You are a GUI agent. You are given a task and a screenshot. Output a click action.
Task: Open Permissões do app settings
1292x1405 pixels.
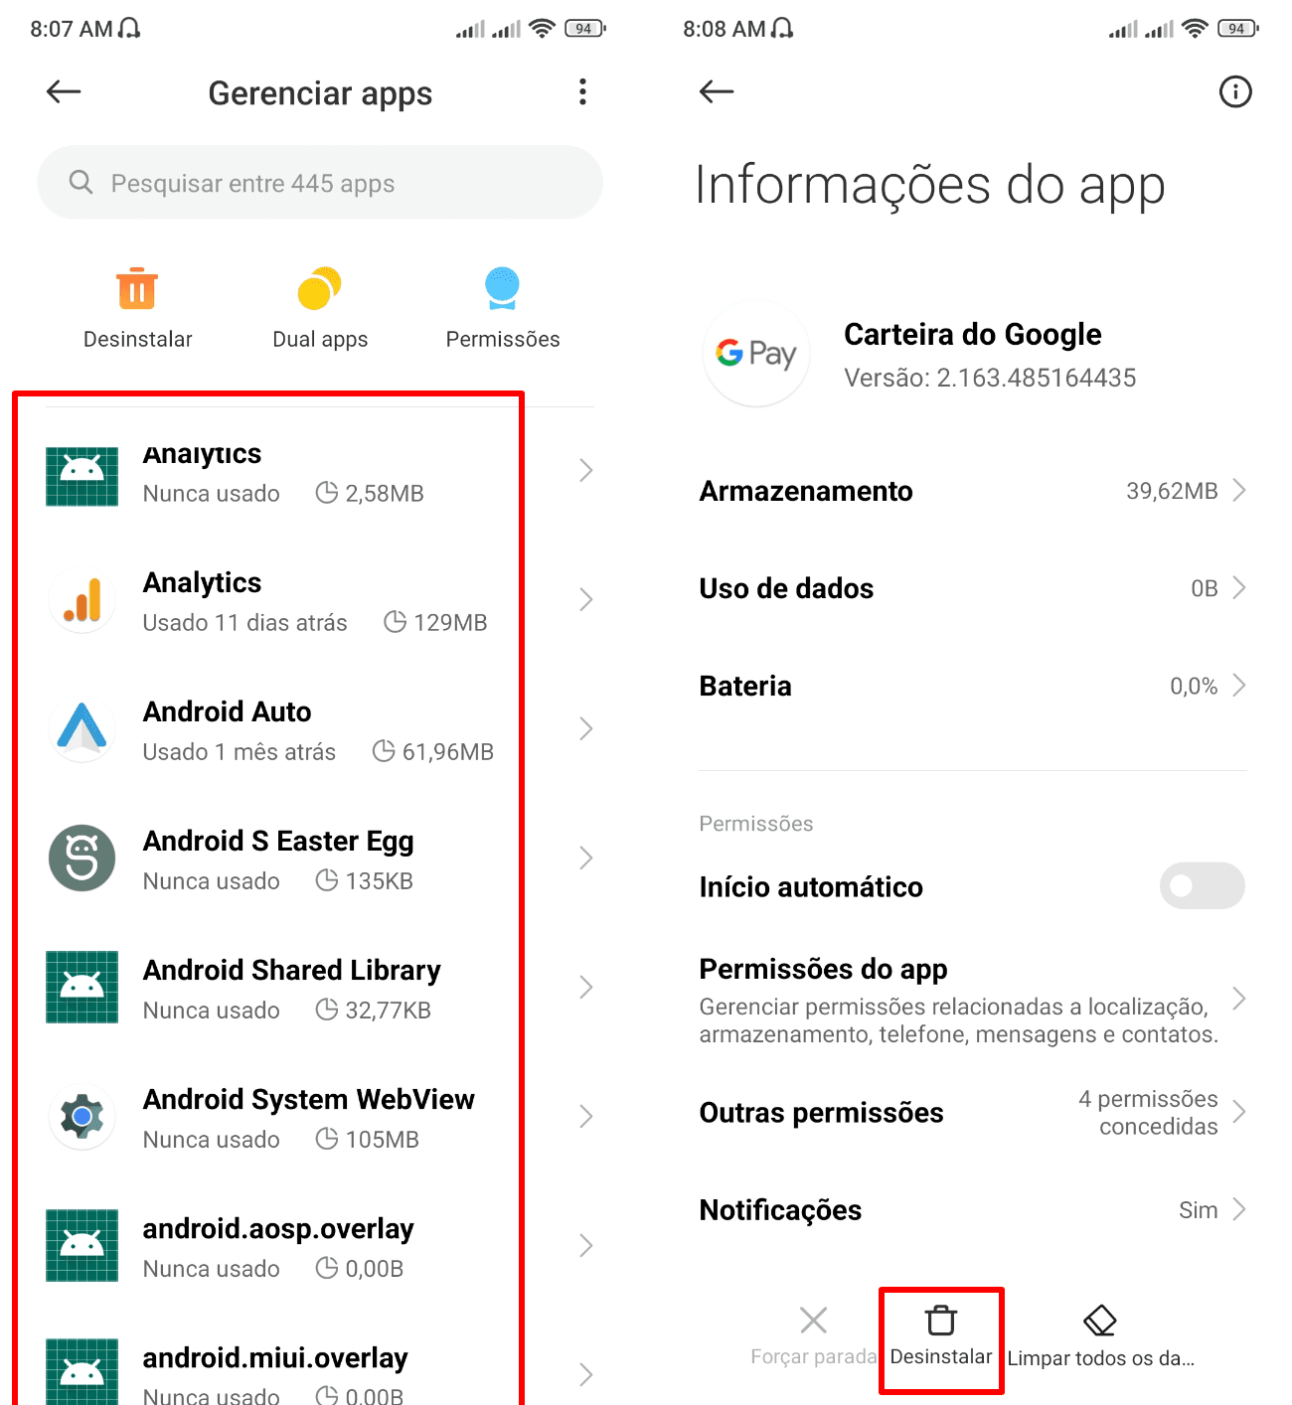tap(973, 1000)
